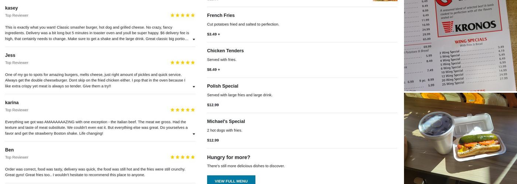Open the French Fries menu item
The width and height of the screenshot is (517, 184).
[x=221, y=15]
